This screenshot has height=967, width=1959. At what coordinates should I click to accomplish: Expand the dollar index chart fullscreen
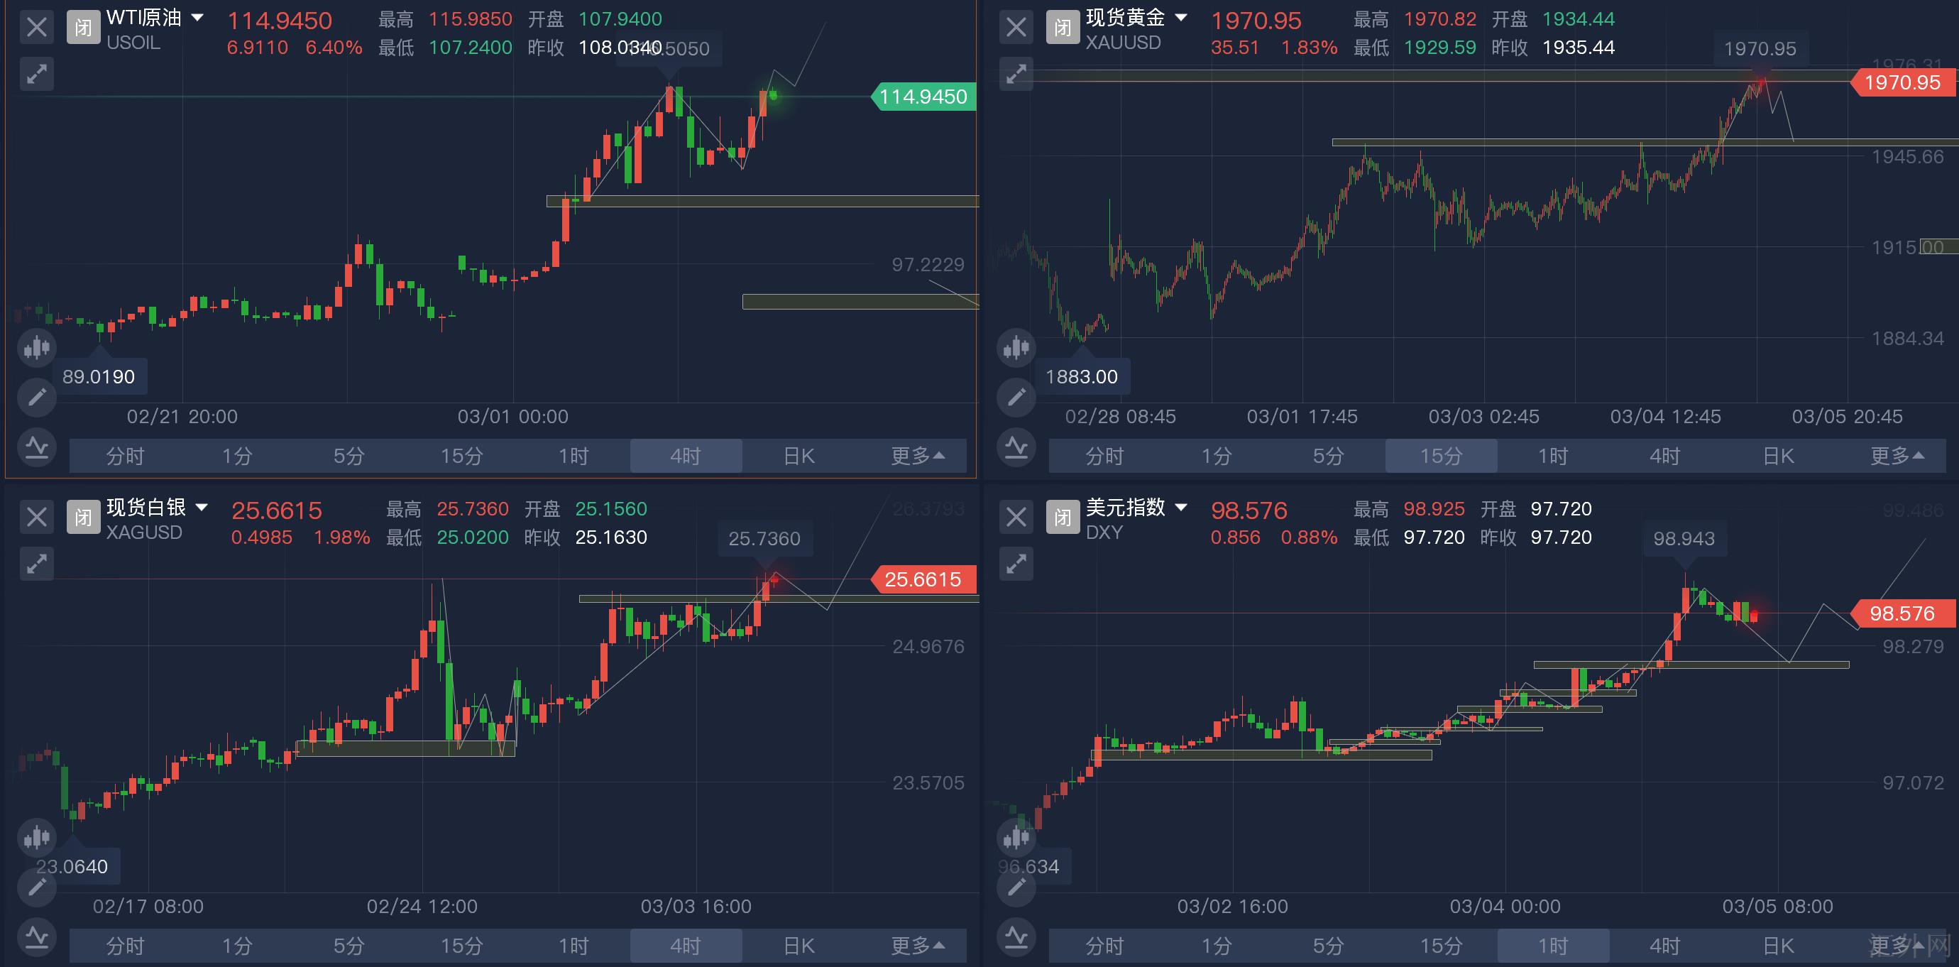pos(1016,564)
